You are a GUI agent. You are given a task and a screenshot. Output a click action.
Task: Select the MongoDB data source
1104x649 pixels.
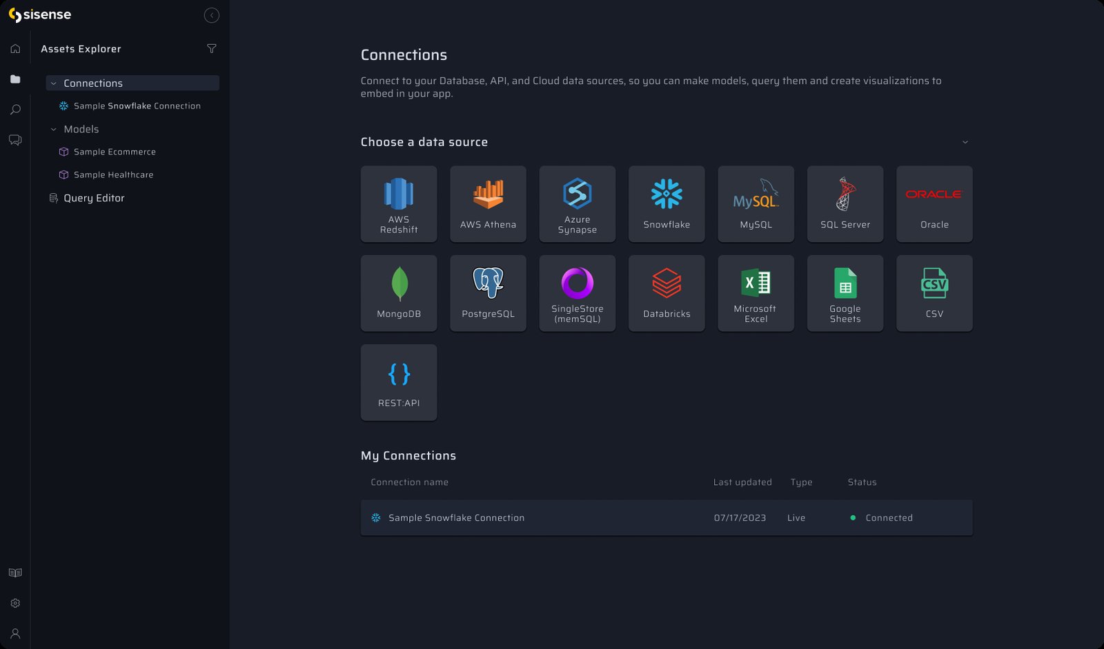click(399, 293)
